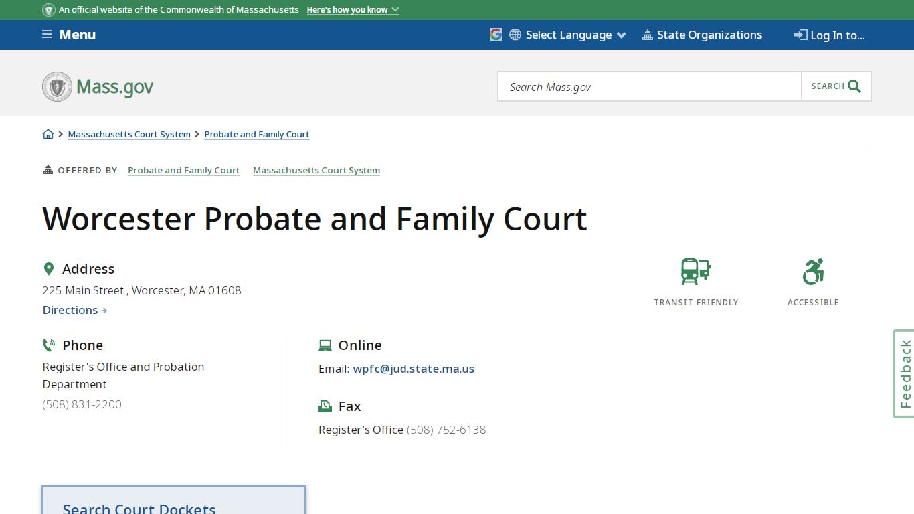914x514 pixels.
Task: Click the TRANSIT FRIENDLY label
Action: [696, 303]
